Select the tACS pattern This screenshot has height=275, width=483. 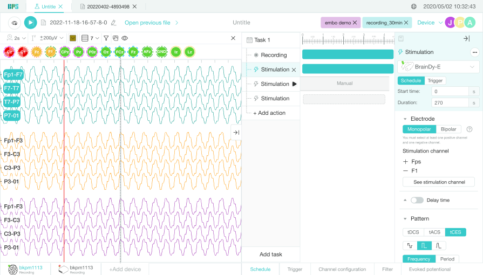434,232
